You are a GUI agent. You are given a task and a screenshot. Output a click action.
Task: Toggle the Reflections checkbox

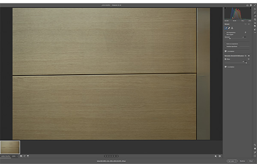pyautogui.click(x=225, y=59)
